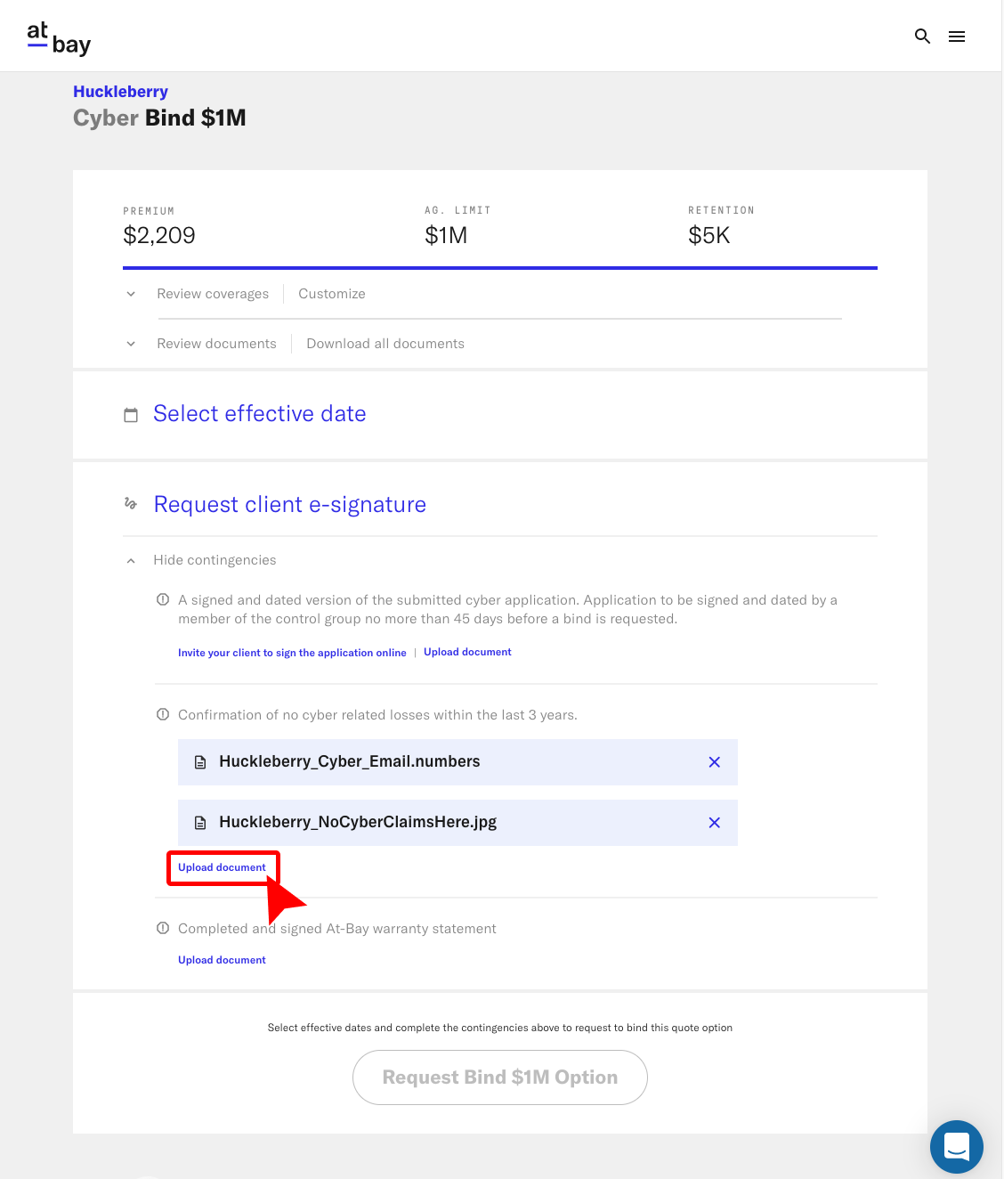Click the info icon beside warranty statement

tap(163, 928)
